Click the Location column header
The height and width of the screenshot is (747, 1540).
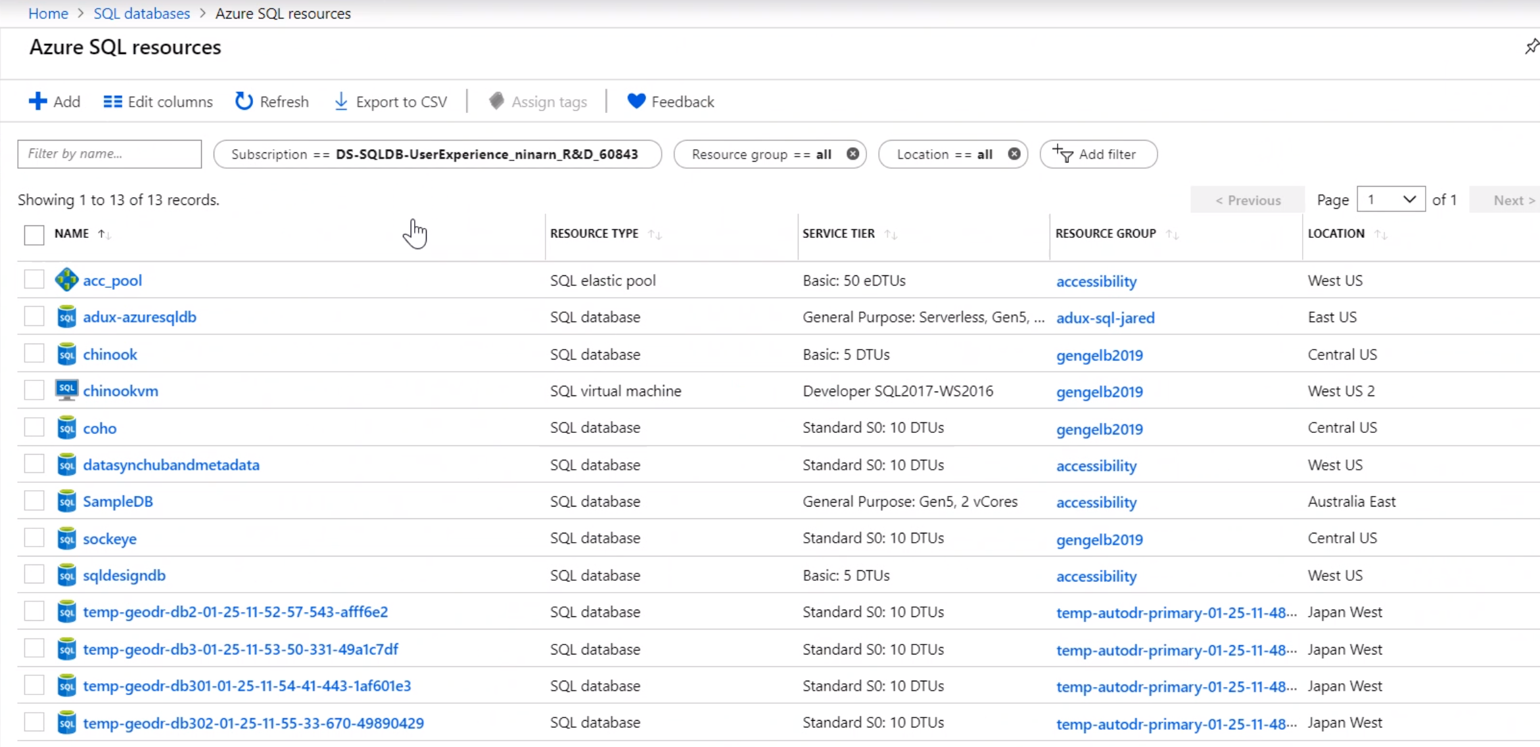(1336, 233)
